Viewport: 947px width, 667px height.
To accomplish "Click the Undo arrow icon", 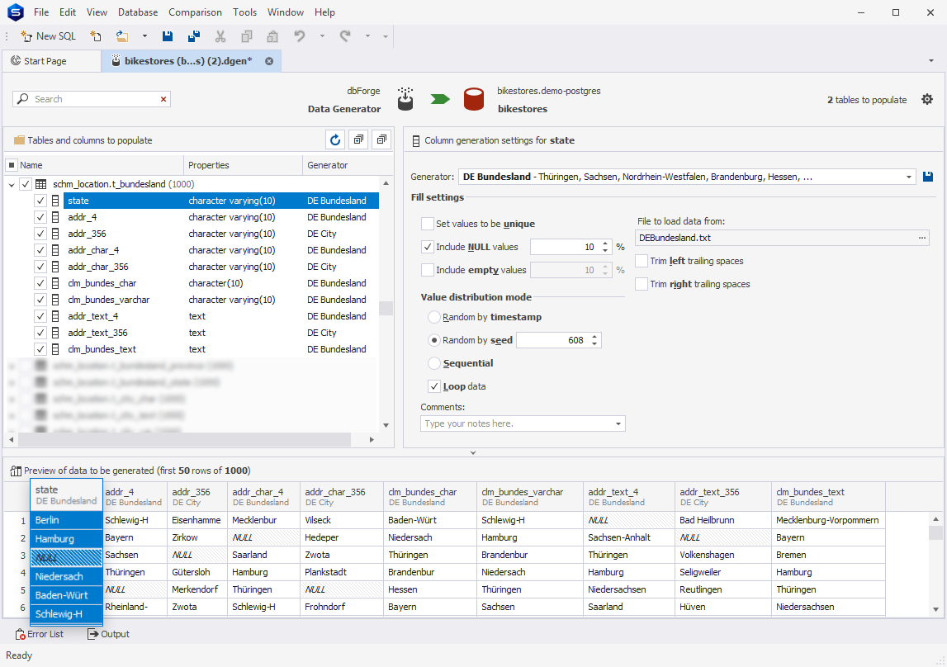I will [300, 36].
